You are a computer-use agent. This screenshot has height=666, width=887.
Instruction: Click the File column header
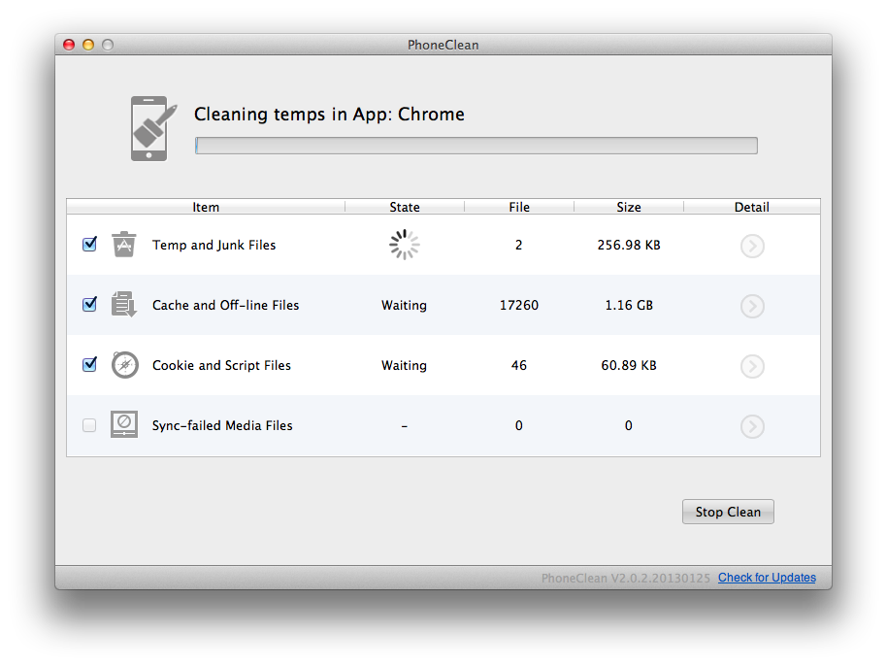click(x=519, y=207)
